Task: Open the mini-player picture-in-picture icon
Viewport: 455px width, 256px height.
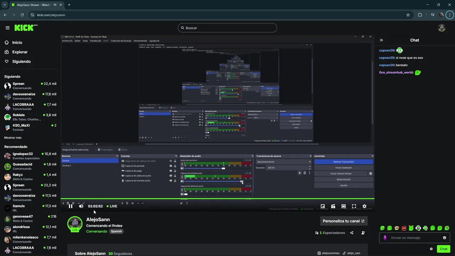Action: click(323, 206)
